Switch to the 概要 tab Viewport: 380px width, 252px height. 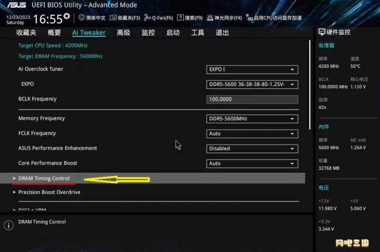(54, 33)
